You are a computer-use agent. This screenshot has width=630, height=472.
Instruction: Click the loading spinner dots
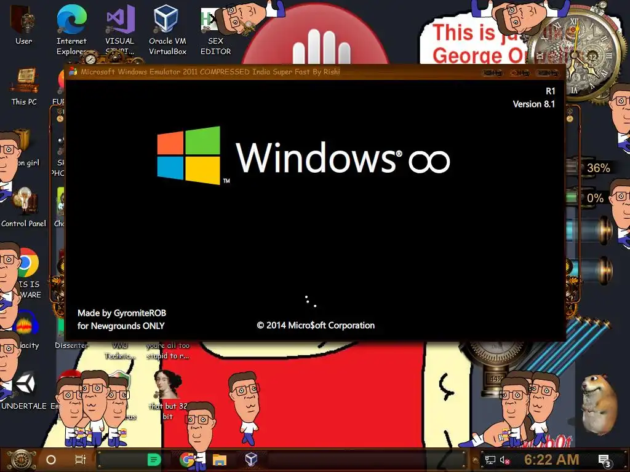311,301
